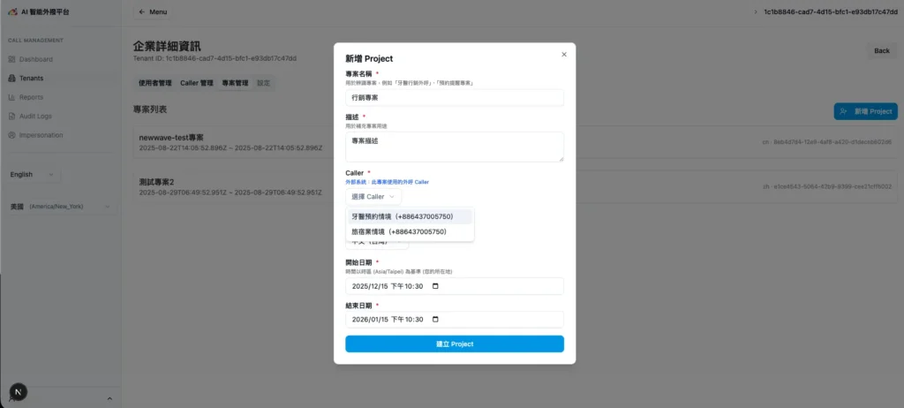Click the Tenants sidebar icon
The height and width of the screenshot is (408, 904).
11,79
